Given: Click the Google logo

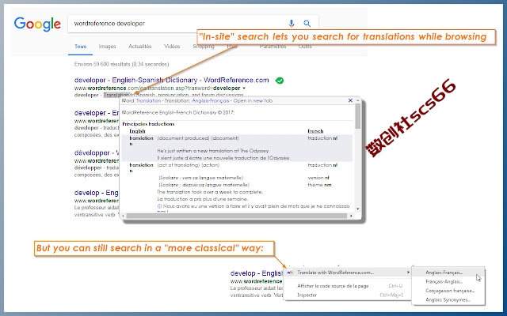Looking at the screenshot, I should pos(37,24).
